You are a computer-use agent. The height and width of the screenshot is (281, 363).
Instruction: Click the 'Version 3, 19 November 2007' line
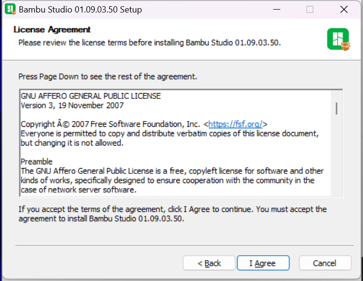click(72, 106)
